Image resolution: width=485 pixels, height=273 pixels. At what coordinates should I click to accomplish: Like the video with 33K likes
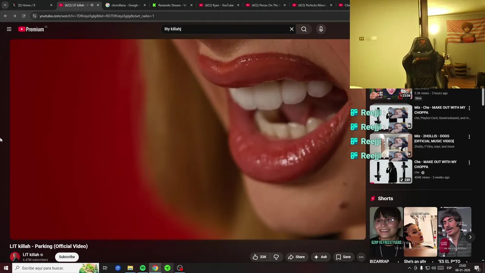[x=260, y=257]
